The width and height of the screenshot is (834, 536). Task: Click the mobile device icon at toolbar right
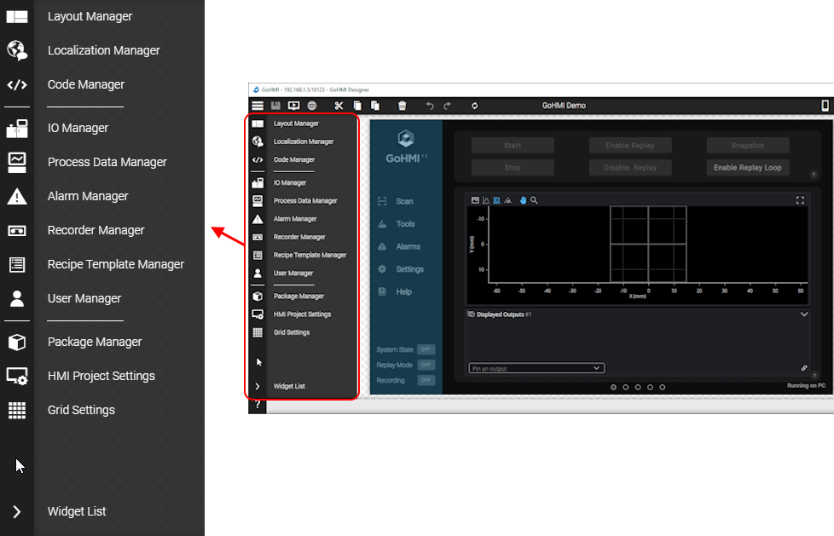pos(825,106)
